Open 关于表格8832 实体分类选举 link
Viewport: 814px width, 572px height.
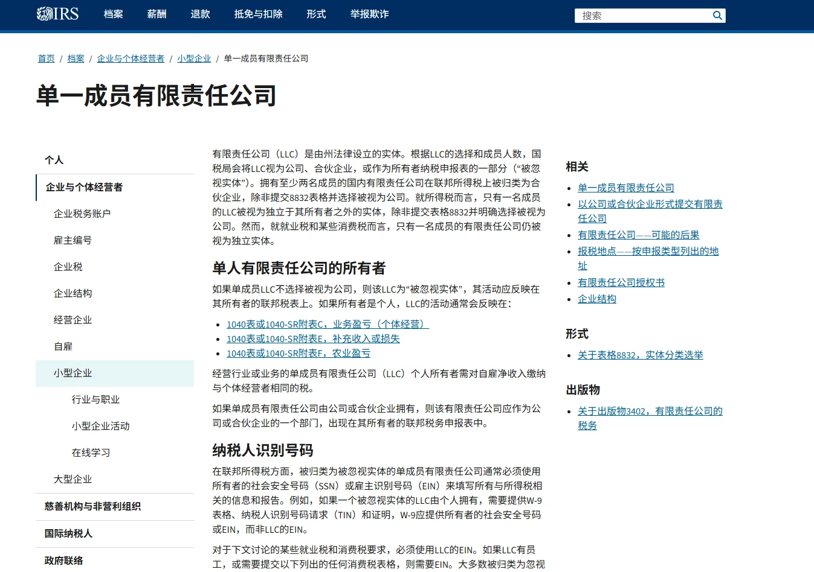(x=641, y=355)
